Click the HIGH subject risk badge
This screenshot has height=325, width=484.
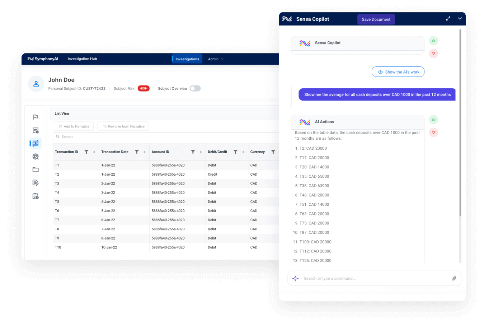click(x=144, y=88)
